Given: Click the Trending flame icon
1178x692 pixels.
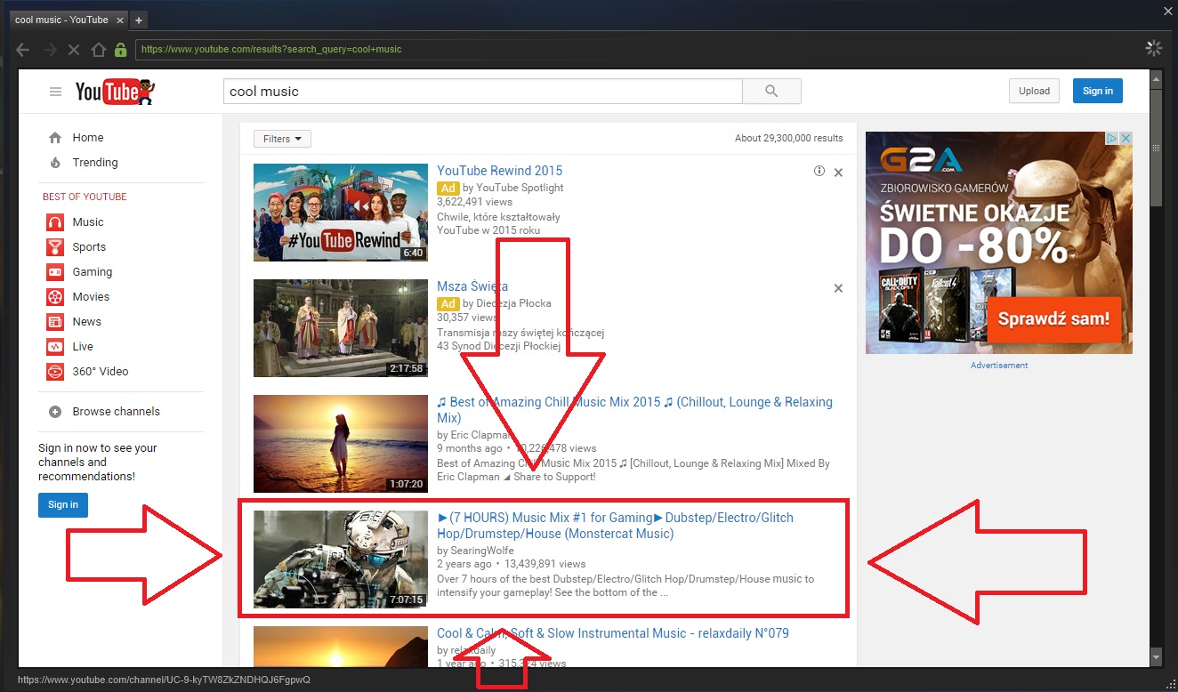Looking at the screenshot, I should pyautogui.click(x=55, y=163).
